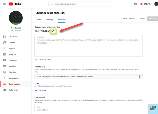Click the VIEW CHANNEL link

129,18
